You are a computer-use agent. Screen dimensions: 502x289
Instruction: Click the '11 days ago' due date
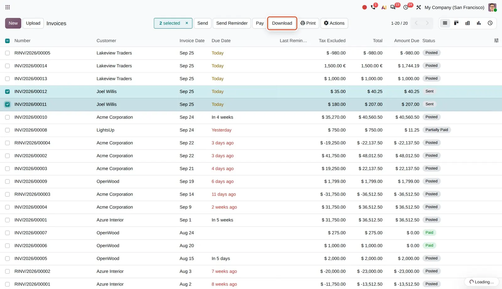(224, 194)
